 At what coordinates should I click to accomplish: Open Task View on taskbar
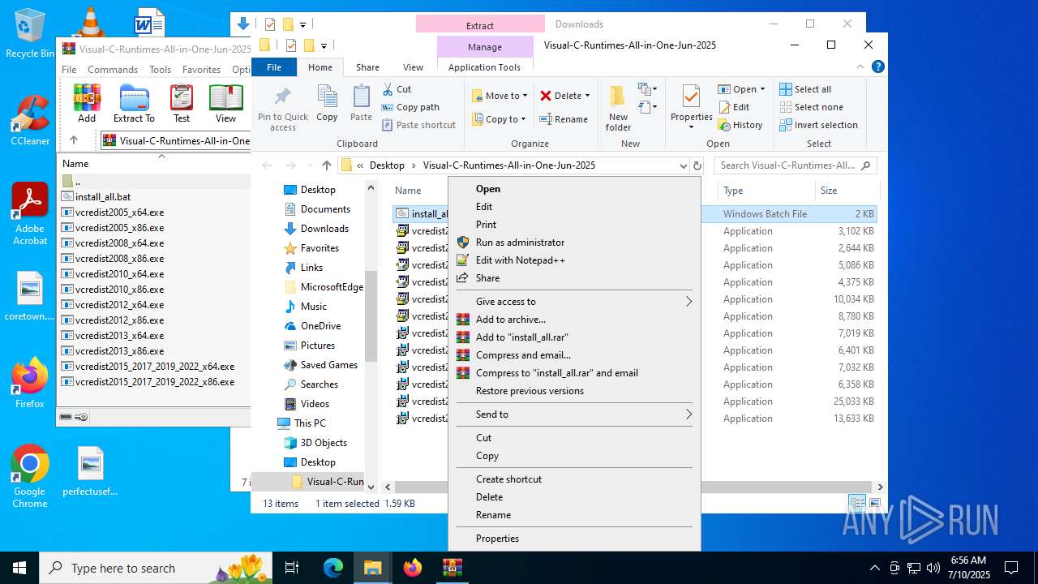293,568
